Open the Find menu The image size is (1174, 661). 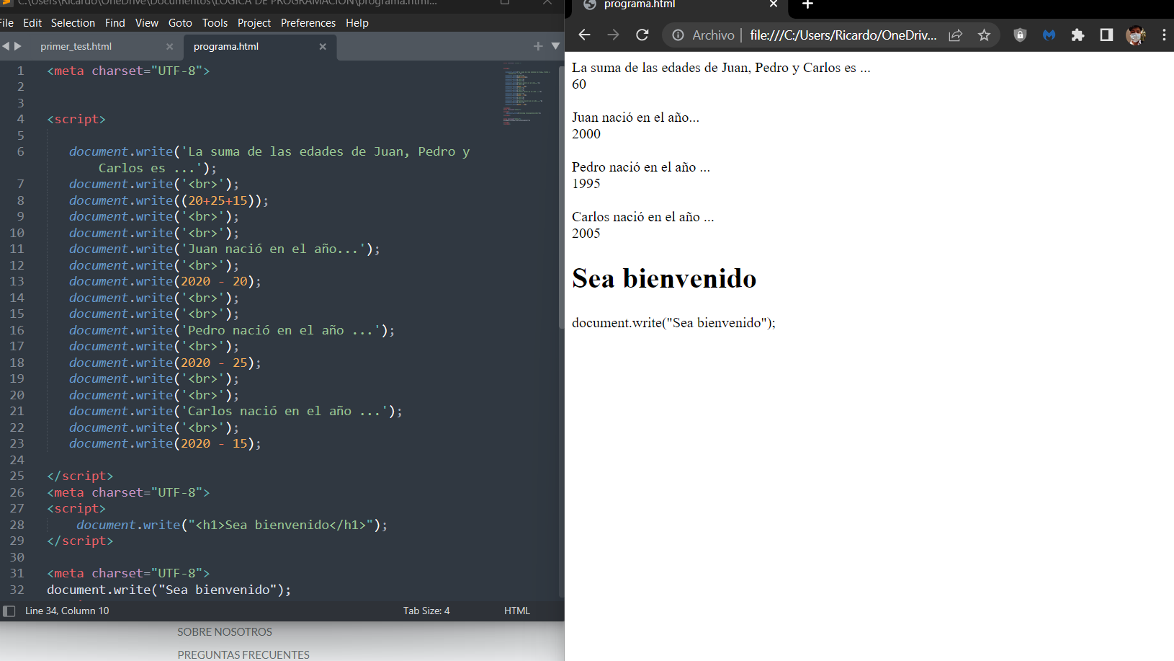coord(115,23)
